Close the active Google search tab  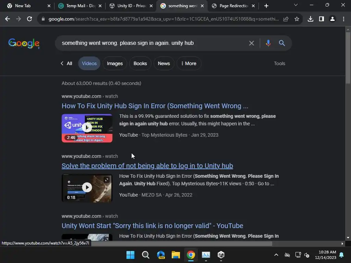tap(202, 6)
